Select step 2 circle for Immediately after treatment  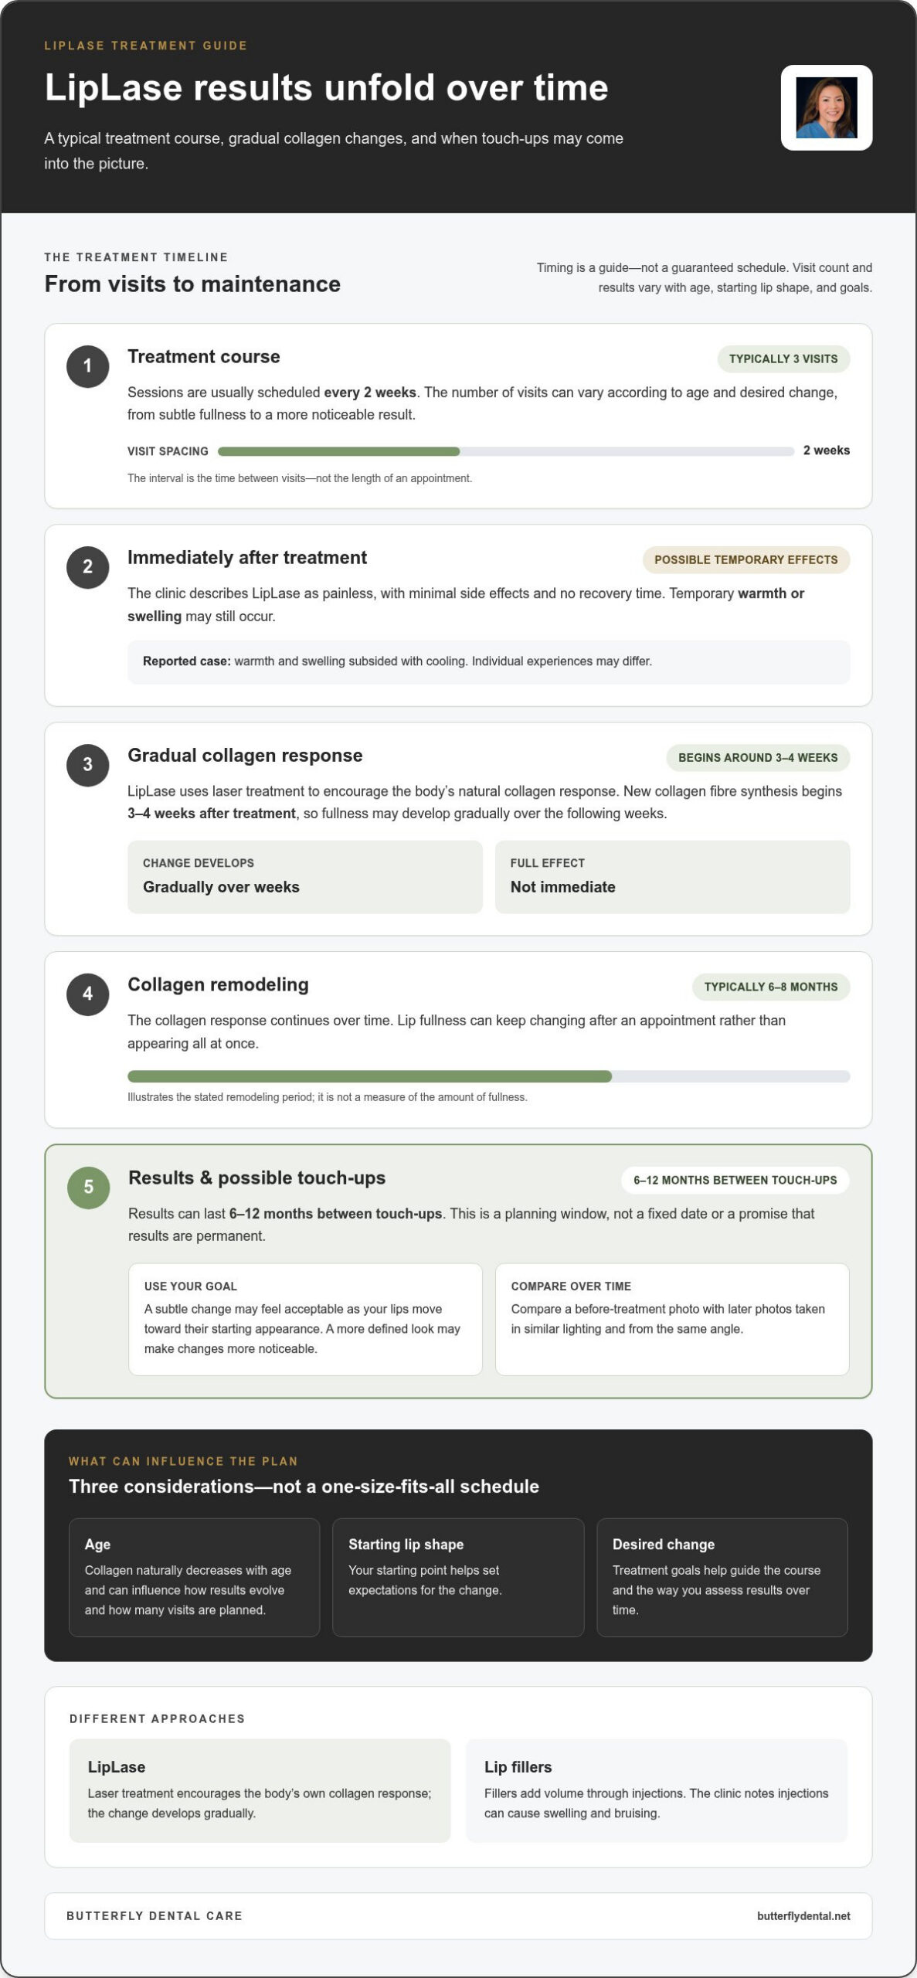(87, 567)
